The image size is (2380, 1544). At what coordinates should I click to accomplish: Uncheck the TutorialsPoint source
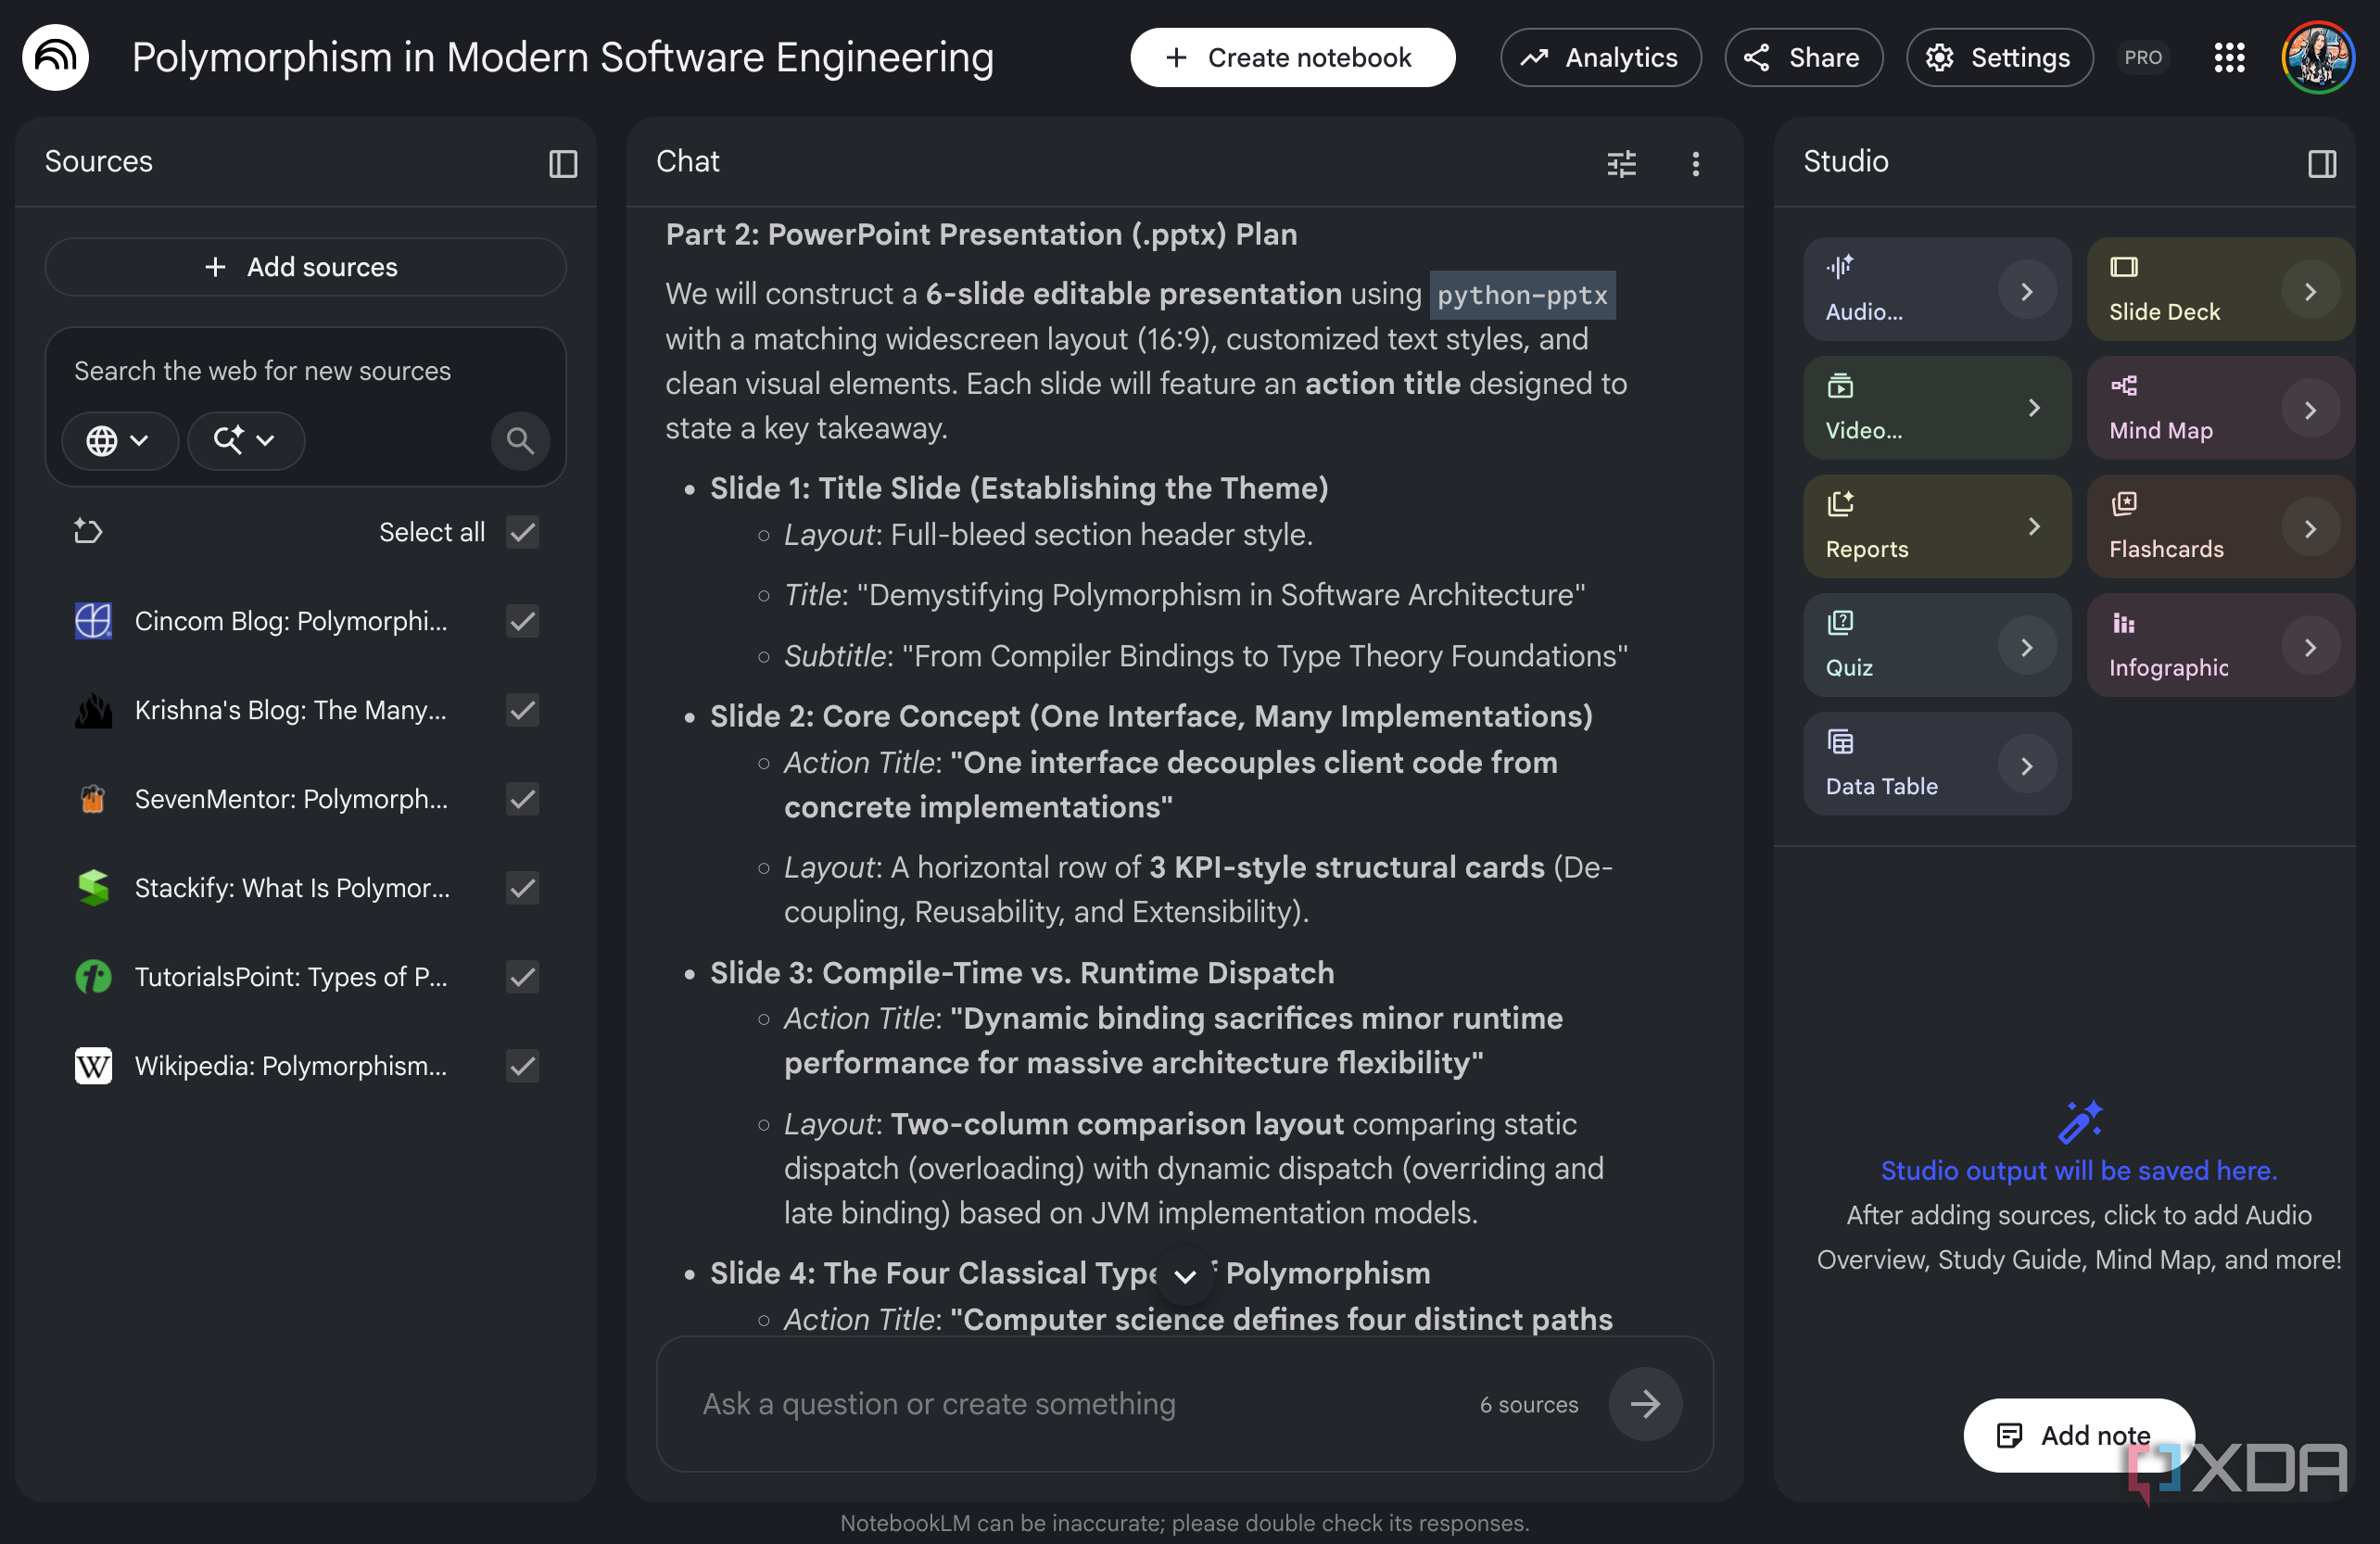[522, 977]
